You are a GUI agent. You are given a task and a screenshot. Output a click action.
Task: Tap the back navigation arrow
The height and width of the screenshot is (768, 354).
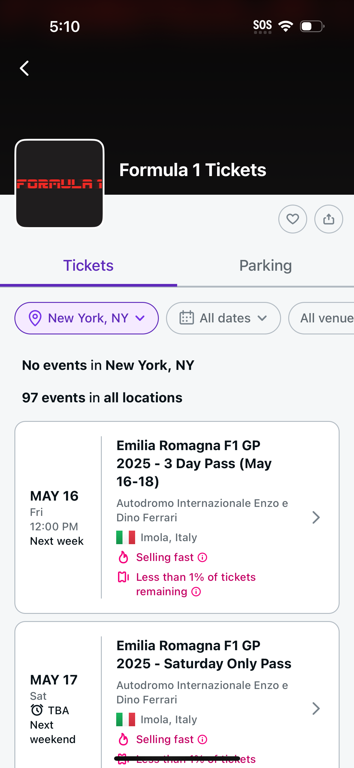coord(24,68)
